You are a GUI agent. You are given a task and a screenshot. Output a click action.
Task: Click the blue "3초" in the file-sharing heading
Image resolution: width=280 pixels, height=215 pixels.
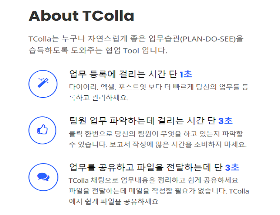(232, 167)
